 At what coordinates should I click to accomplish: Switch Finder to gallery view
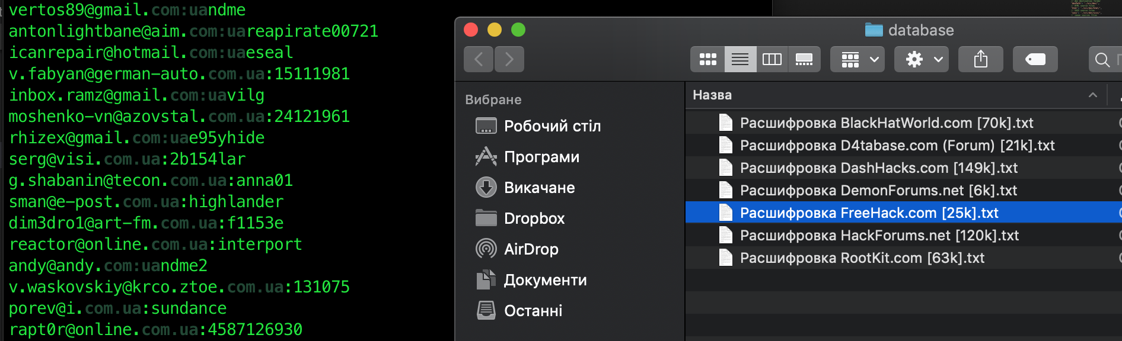click(804, 59)
